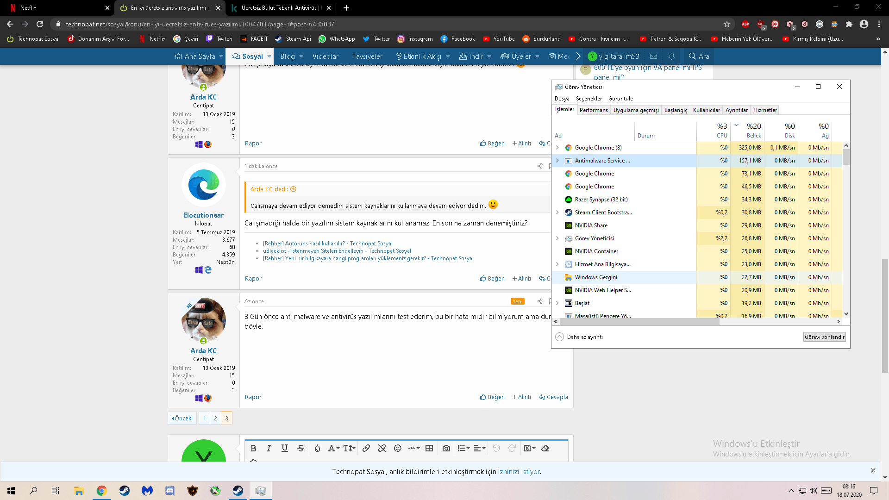889x500 pixels.
Task: Click the Görevi sonlandır button
Action: (824, 337)
